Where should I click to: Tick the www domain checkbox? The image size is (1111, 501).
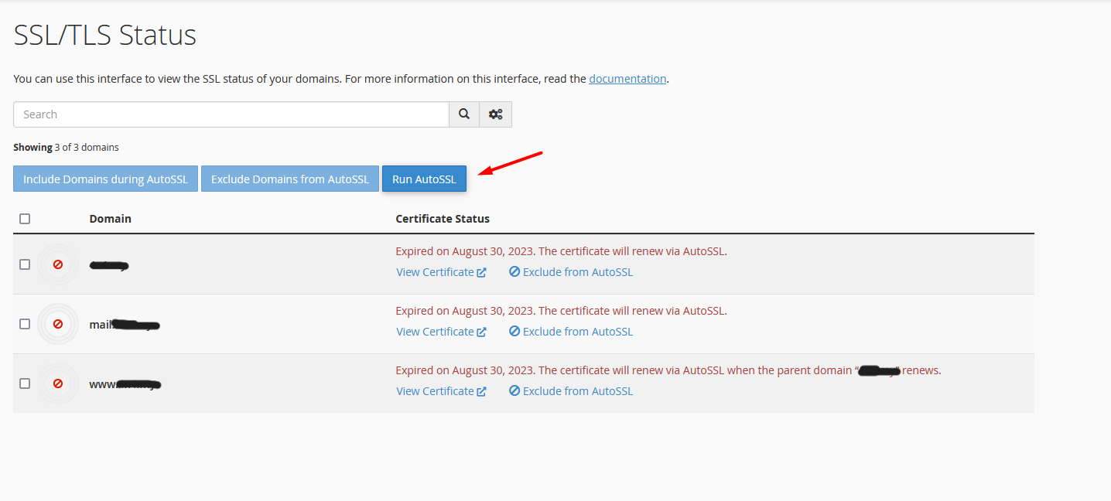click(25, 383)
